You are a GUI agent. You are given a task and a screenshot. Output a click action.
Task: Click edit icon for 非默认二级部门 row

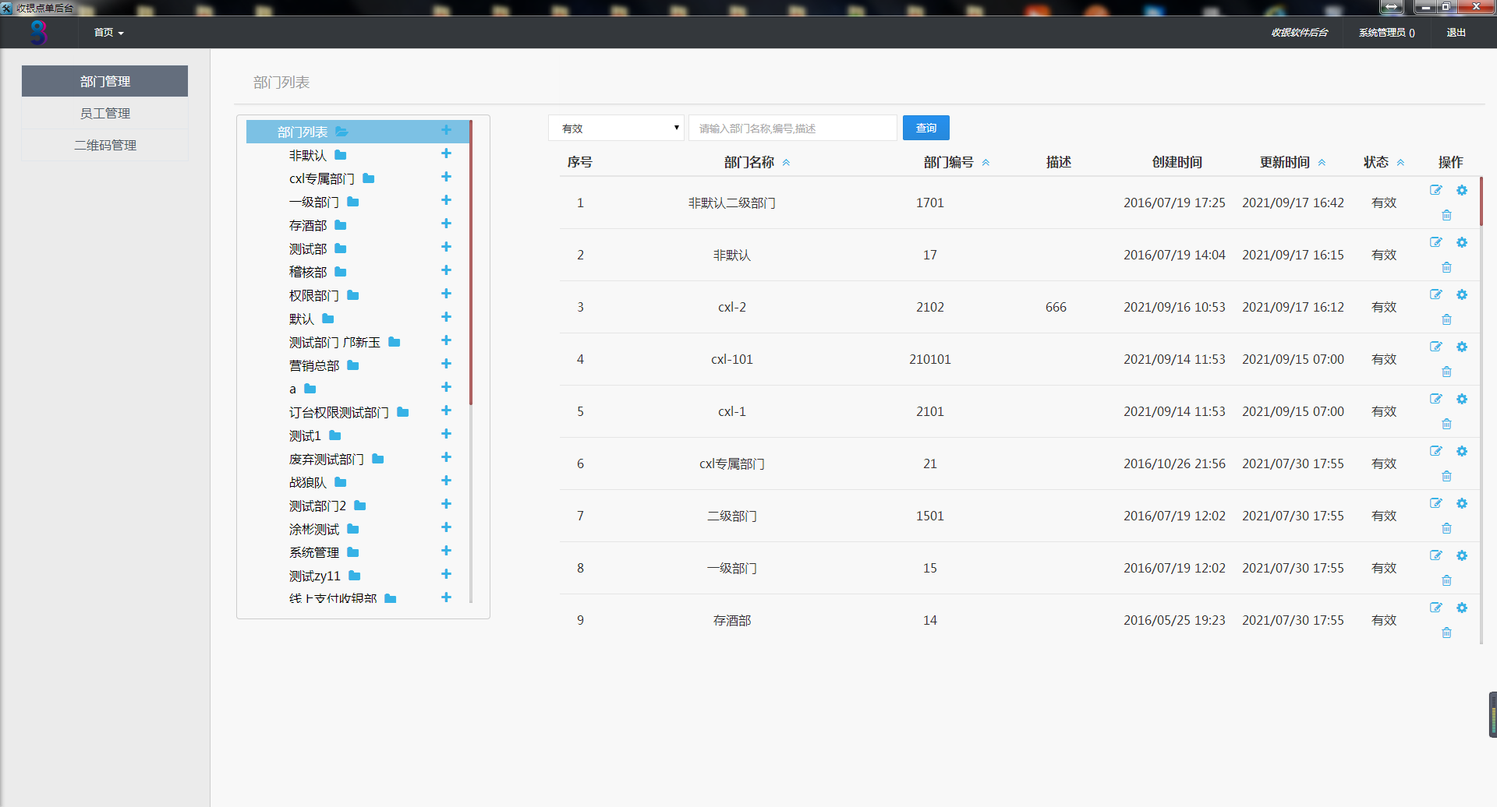tap(1435, 190)
